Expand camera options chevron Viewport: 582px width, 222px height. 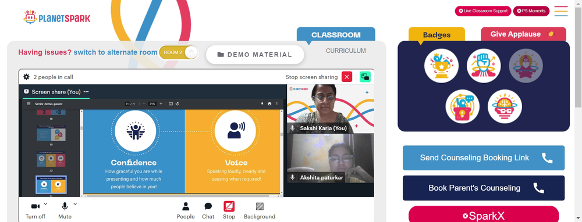pos(45,203)
